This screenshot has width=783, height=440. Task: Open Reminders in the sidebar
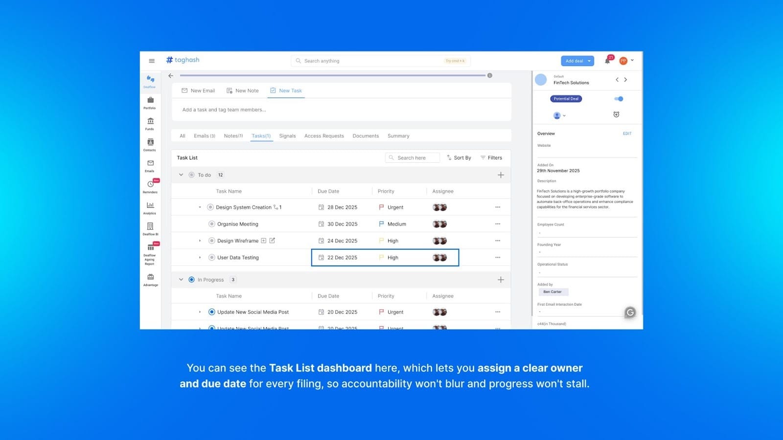click(150, 186)
